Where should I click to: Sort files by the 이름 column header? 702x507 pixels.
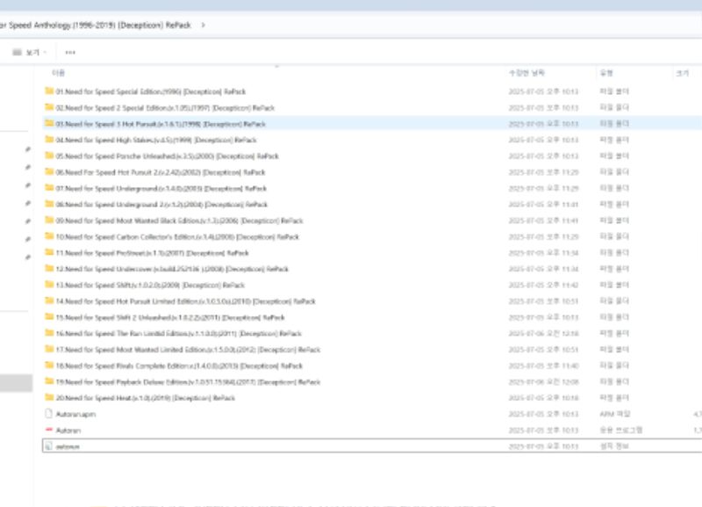point(58,73)
